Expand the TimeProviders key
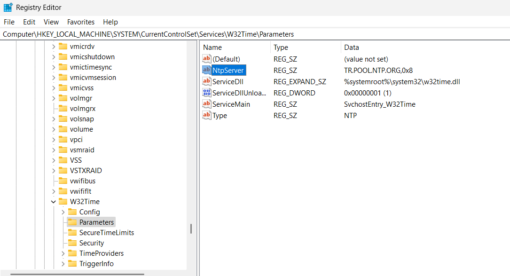This screenshot has width=510, height=276. click(x=63, y=253)
